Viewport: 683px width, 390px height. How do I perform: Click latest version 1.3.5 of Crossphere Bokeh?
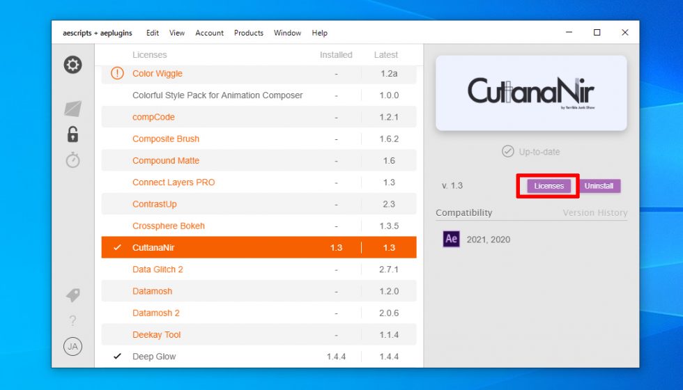click(x=389, y=226)
